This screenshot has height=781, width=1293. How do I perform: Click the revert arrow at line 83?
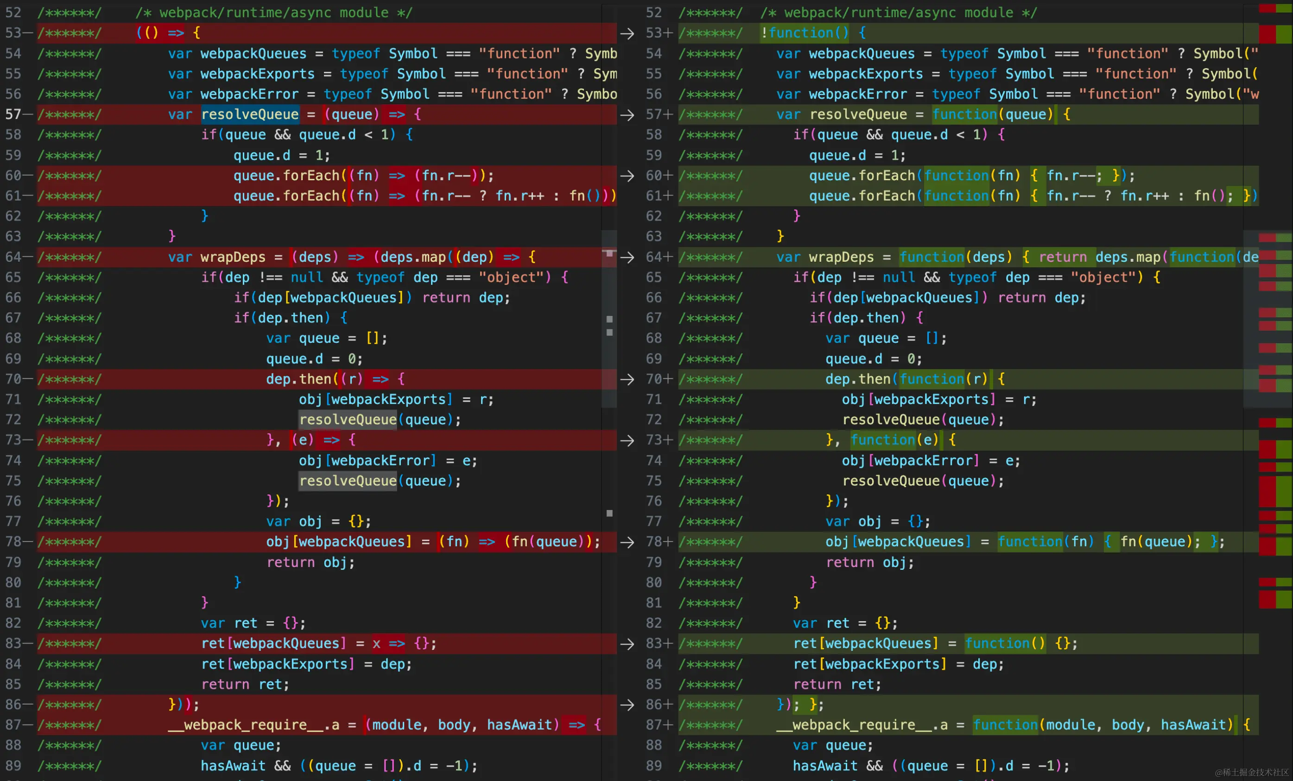[x=627, y=644]
